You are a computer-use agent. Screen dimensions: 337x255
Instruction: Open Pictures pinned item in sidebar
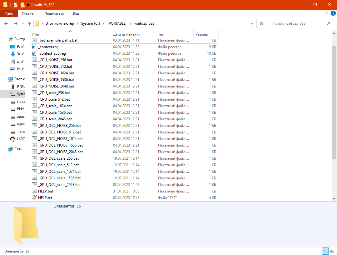(x=17, y=69)
